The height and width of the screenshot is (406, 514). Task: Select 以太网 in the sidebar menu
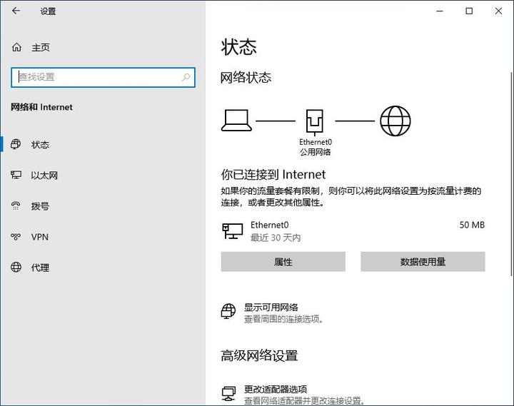(x=44, y=176)
